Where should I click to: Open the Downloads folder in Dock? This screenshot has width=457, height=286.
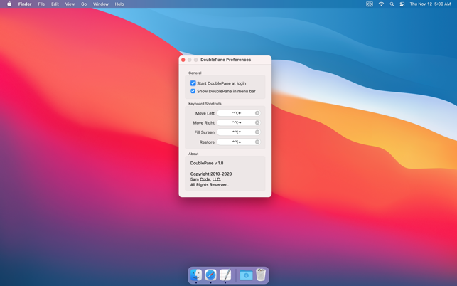coord(246,275)
